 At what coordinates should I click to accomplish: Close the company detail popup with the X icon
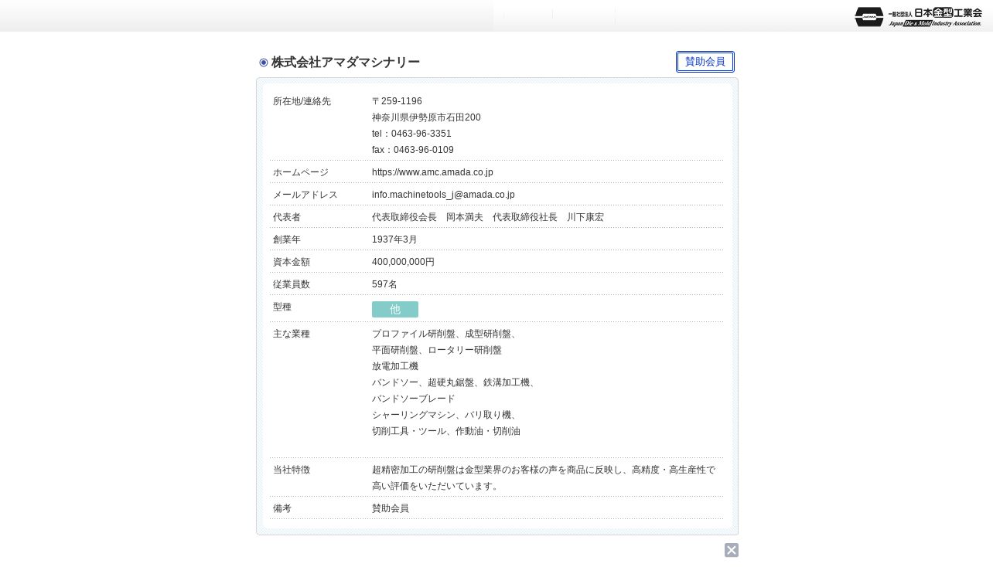pos(732,550)
